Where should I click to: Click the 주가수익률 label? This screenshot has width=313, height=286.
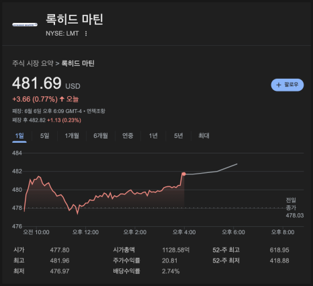126,260
